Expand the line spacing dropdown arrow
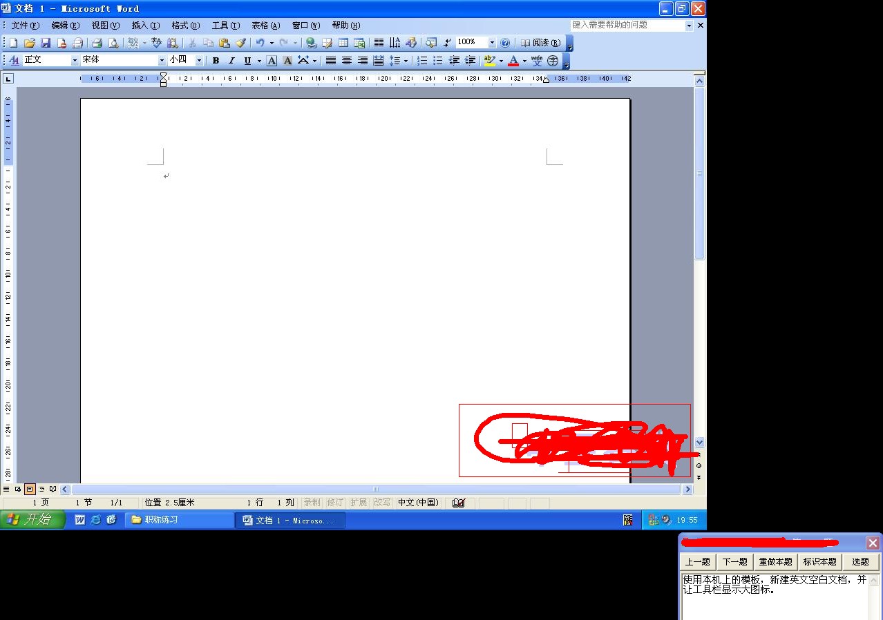 tap(406, 61)
